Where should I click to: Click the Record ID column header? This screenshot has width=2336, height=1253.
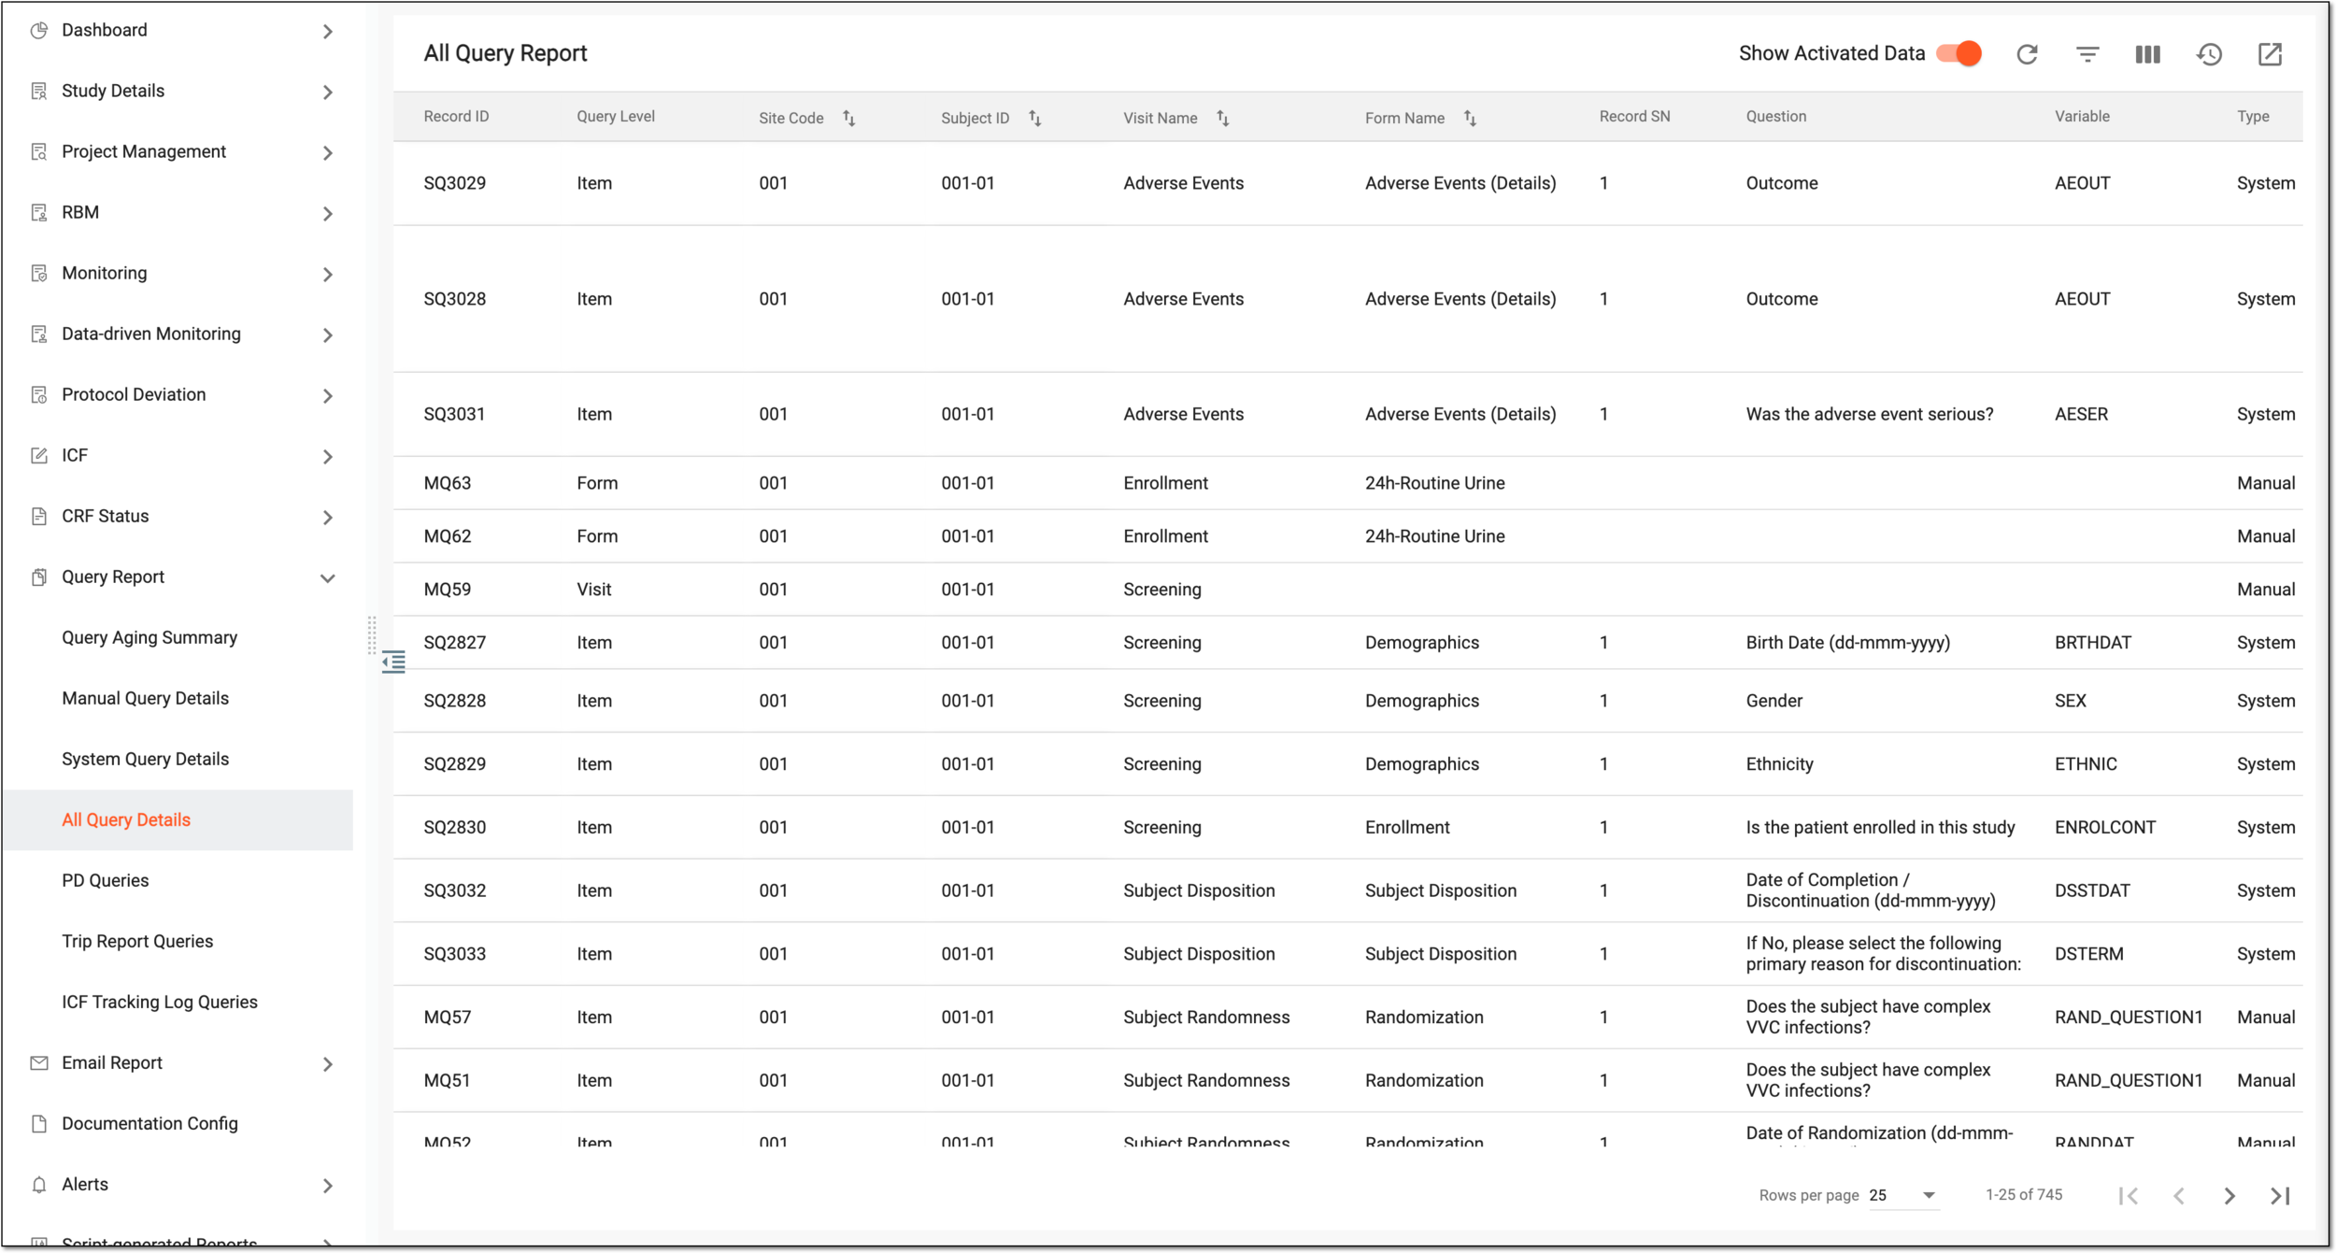tap(456, 116)
